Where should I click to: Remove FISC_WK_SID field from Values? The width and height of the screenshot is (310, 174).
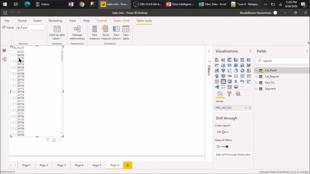(x=250, y=108)
